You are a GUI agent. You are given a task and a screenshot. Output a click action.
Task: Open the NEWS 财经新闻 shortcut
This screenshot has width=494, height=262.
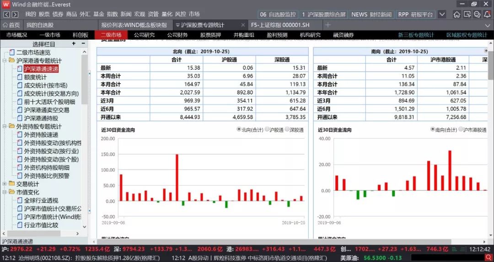coord(371,15)
